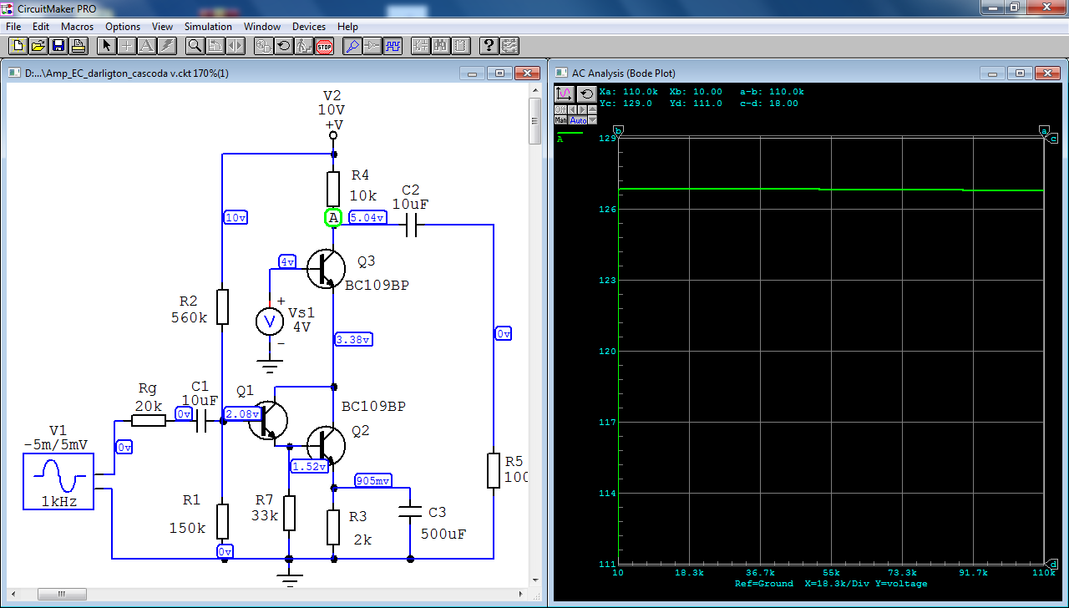The image size is (1069, 608).
Task: Open Bode Plot setup graph icon
Action: (565, 94)
